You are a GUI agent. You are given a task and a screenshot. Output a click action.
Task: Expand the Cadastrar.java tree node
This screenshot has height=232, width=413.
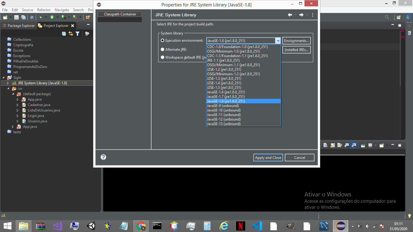pyautogui.click(x=18, y=105)
